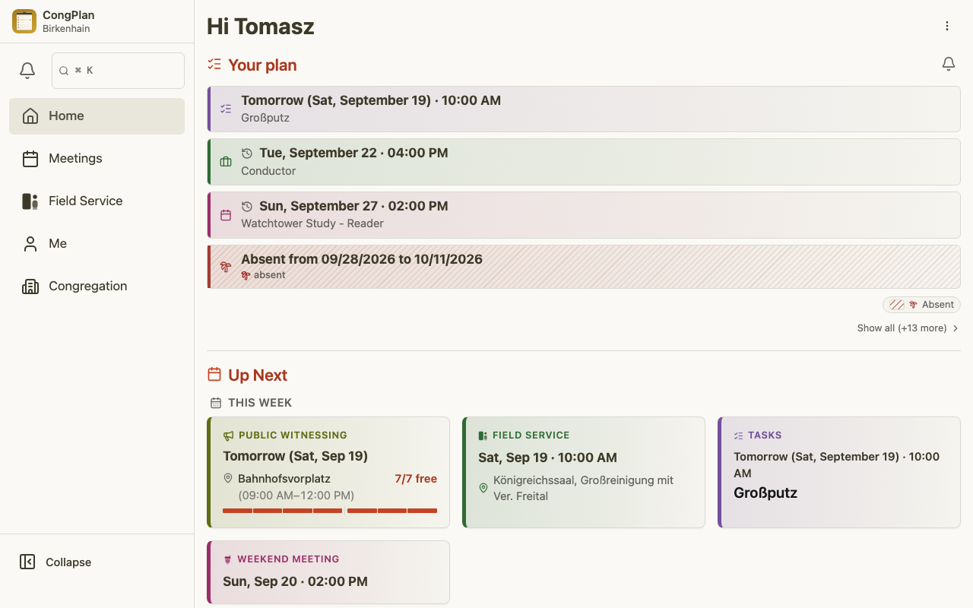The width and height of the screenshot is (973, 608).
Task: Open the Congregation page
Action: [97, 287]
